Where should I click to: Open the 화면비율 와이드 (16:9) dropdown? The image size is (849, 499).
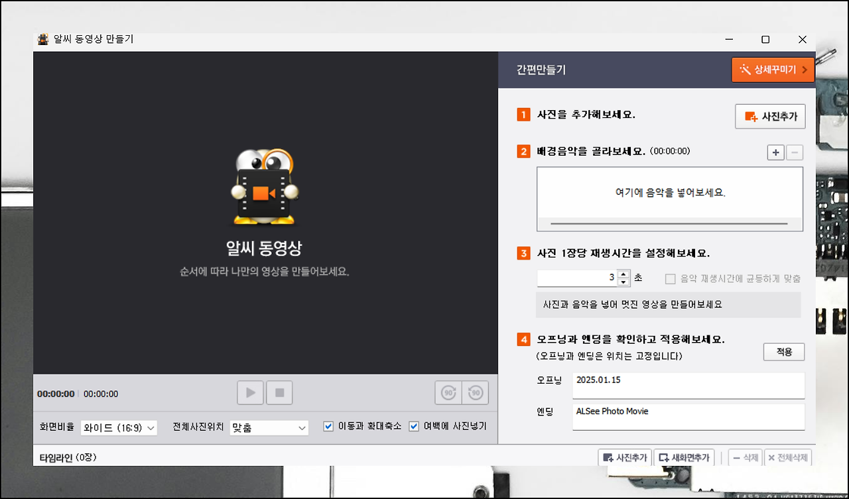119,427
